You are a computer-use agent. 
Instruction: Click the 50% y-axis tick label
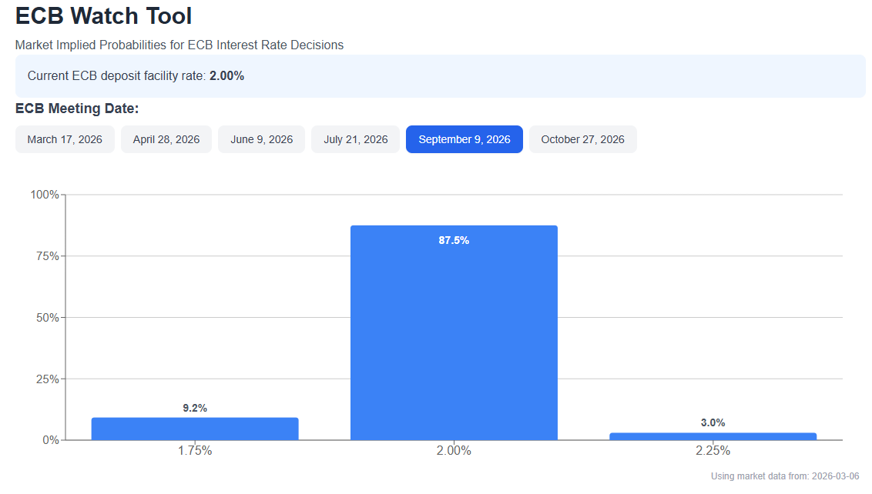46,317
